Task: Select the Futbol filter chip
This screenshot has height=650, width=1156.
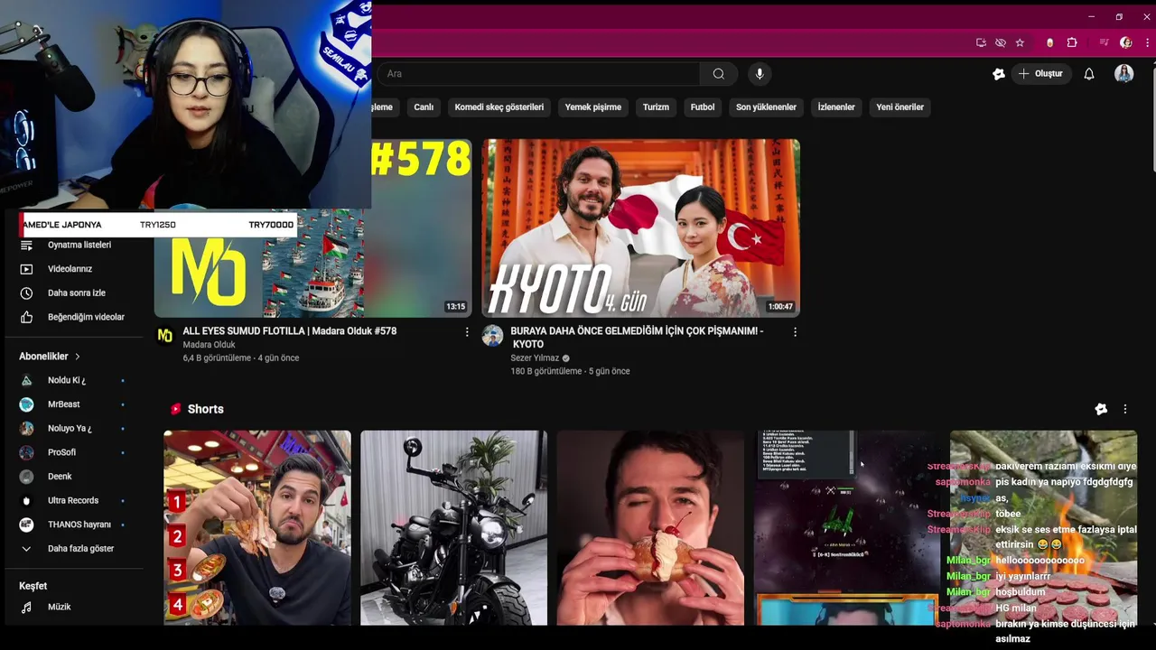Action: pos(703,107)
